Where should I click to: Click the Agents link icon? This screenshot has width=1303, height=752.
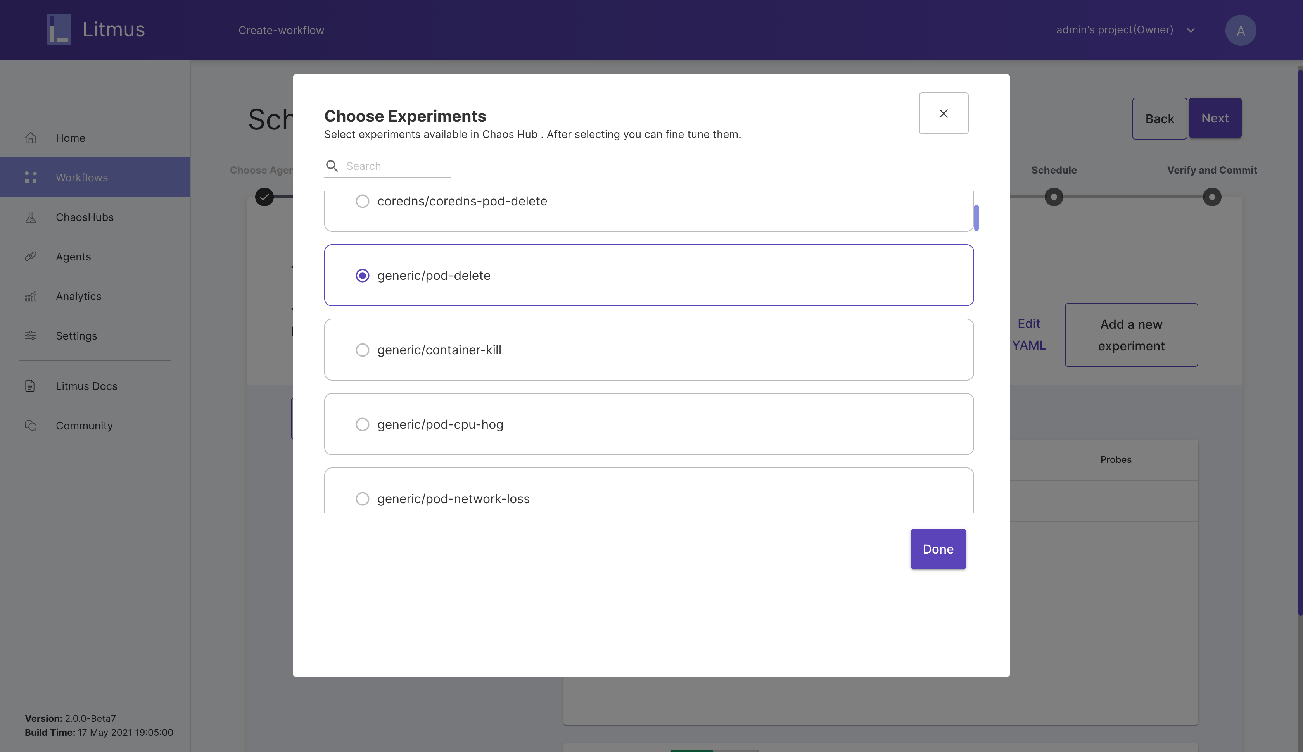coord(31,257)
